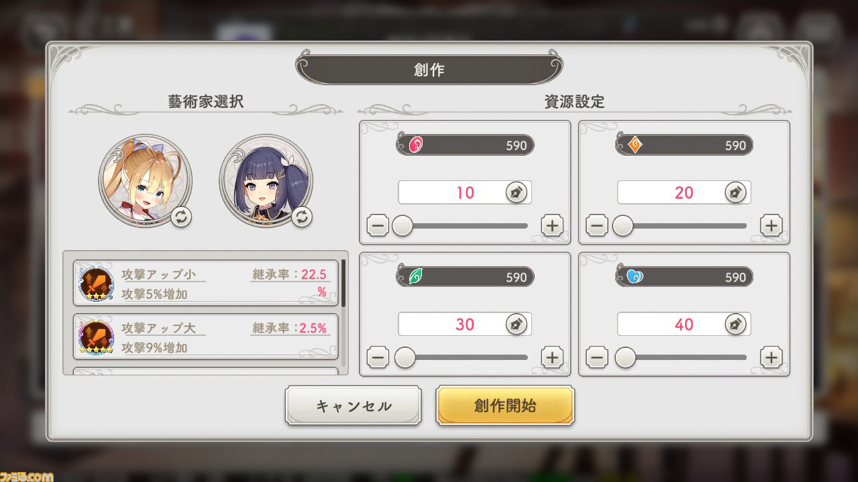Start creation with 創作開始 button
This screenshot has height=482, width=858.
505,406
